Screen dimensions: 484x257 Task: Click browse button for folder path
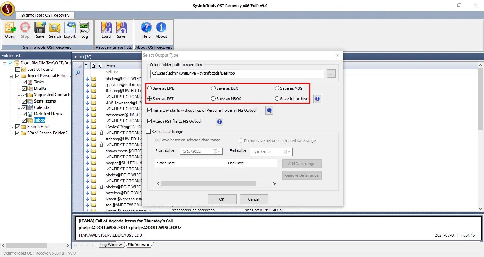click(x=331, y=74)
